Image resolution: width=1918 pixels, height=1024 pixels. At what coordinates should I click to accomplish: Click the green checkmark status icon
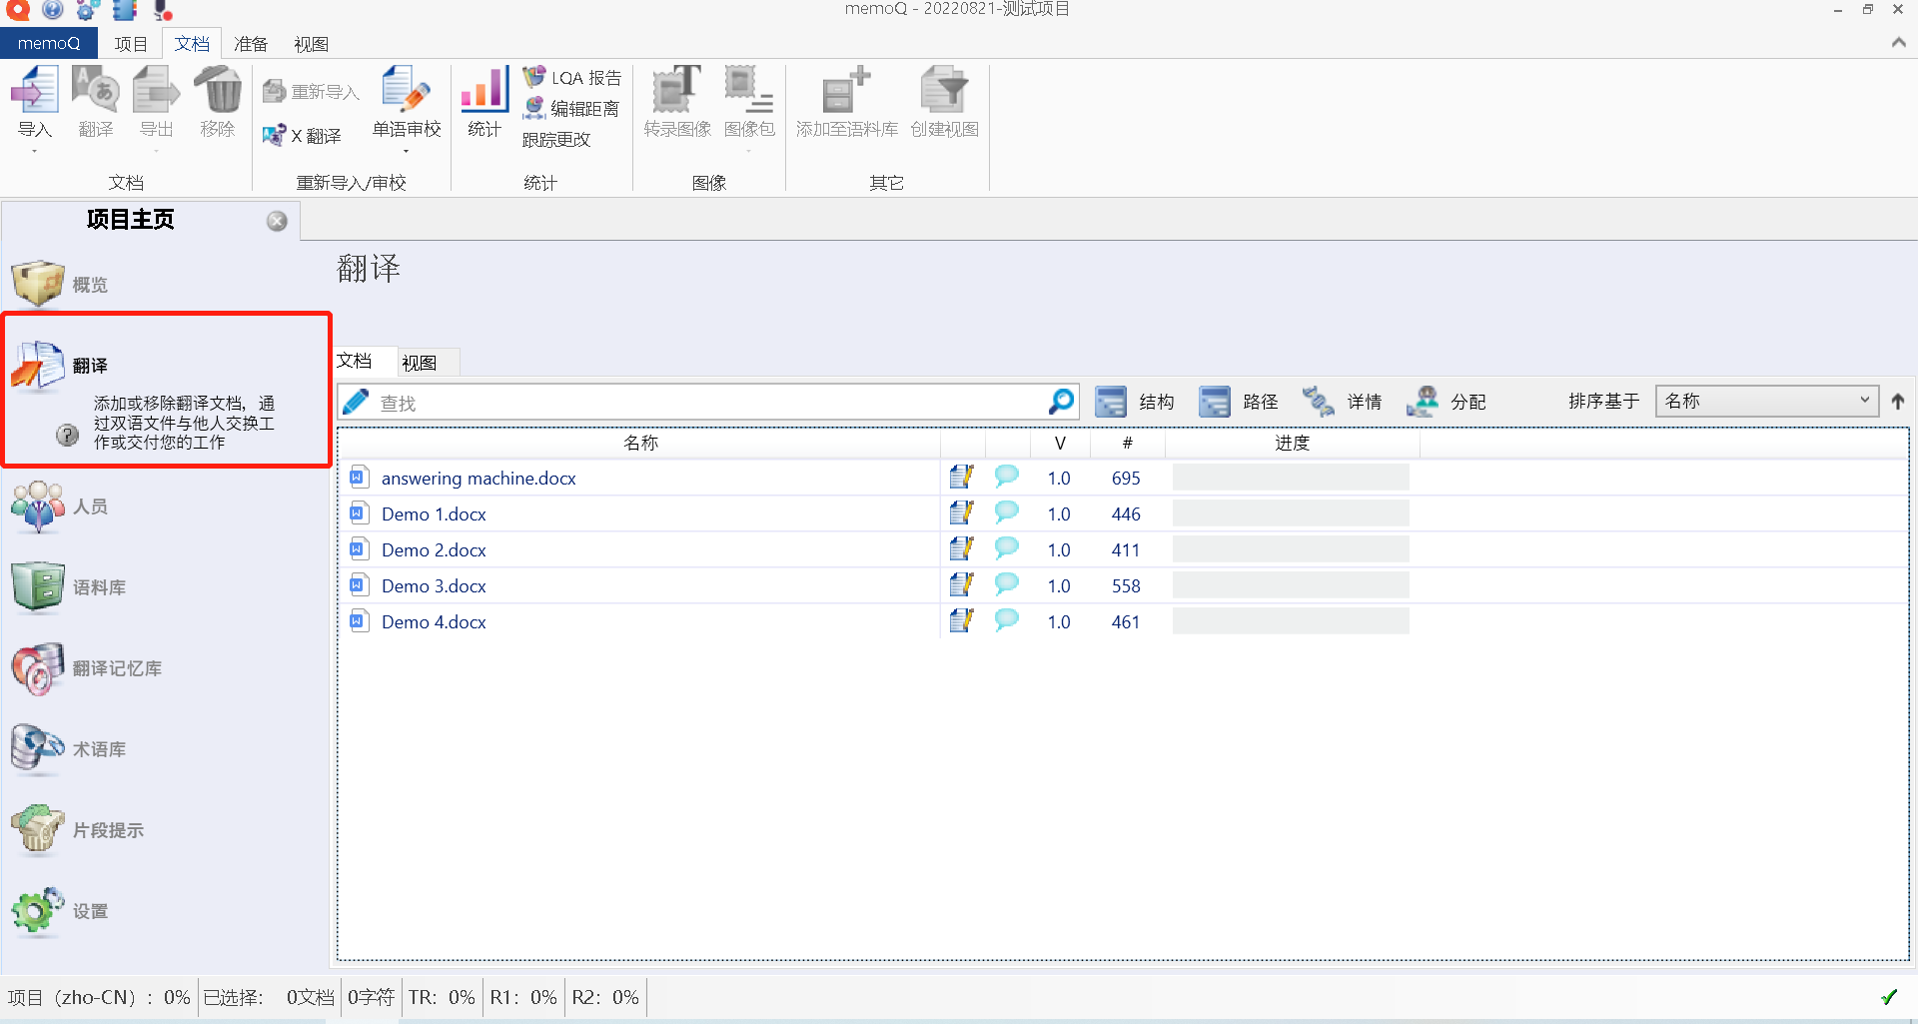[x=1889, y=997]
